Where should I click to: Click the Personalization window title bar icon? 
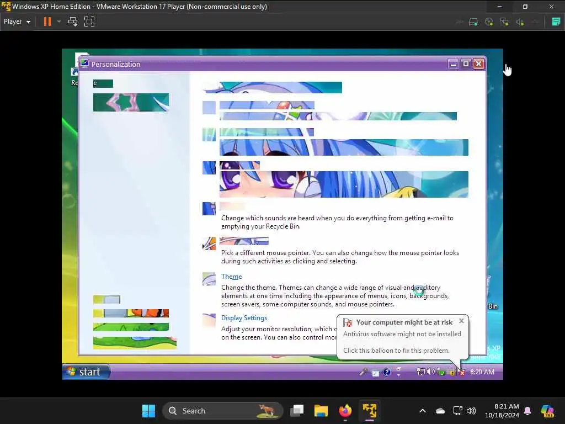click(84, 64)
